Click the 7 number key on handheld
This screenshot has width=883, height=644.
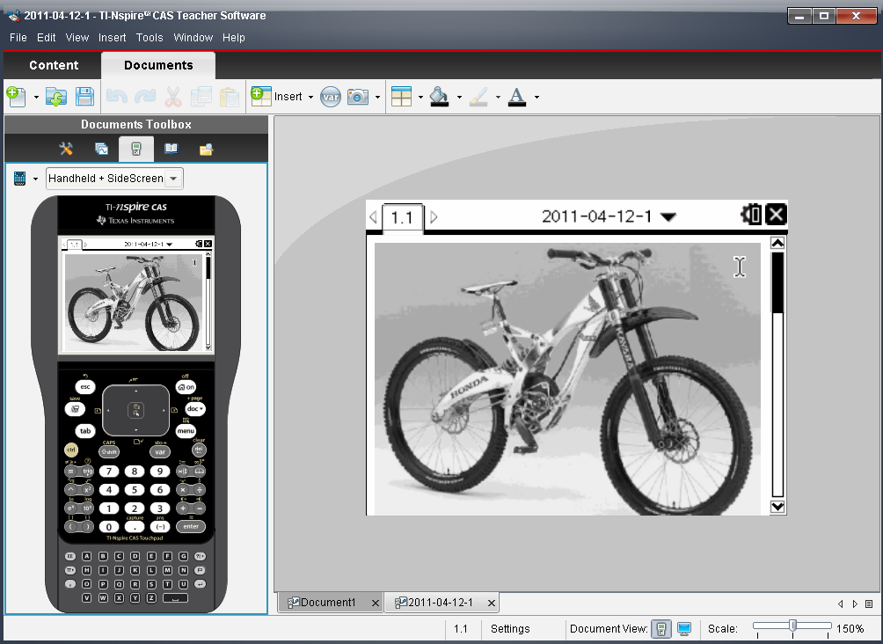click(109, 471)
